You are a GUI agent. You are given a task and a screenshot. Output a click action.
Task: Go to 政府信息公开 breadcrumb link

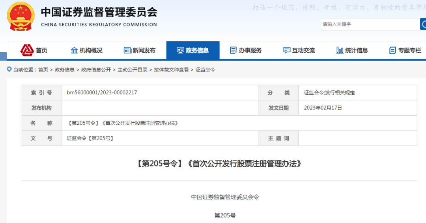point(96,70)
